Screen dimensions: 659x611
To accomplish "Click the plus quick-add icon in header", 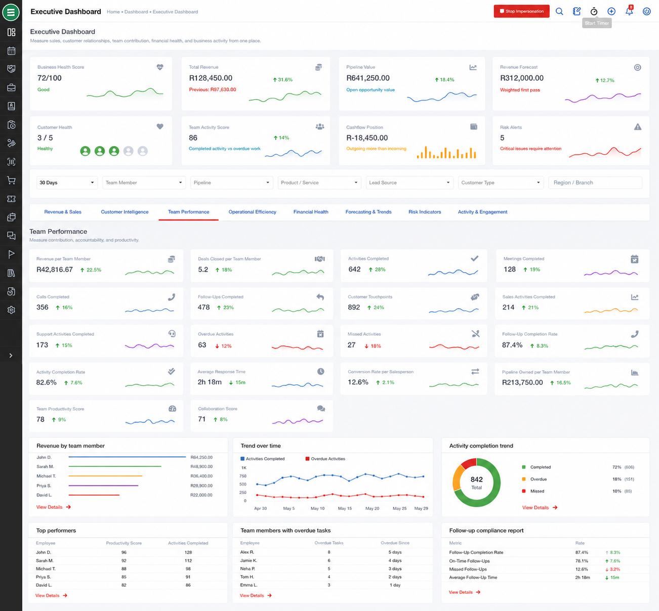I will 611,11.
